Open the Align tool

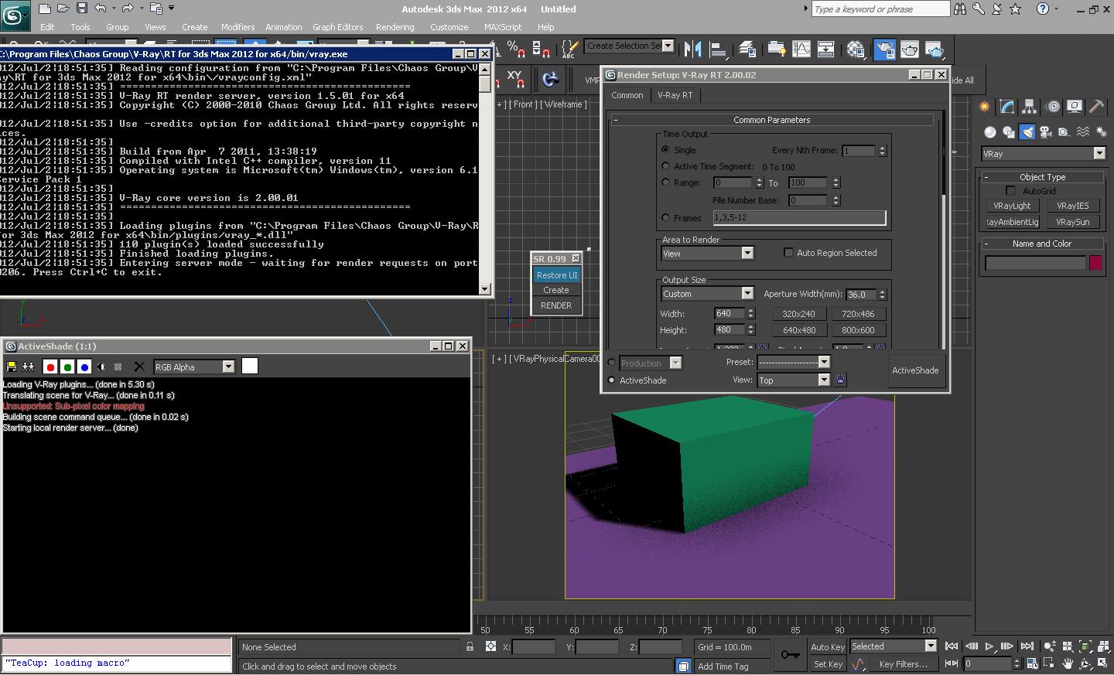pos(719,49)
